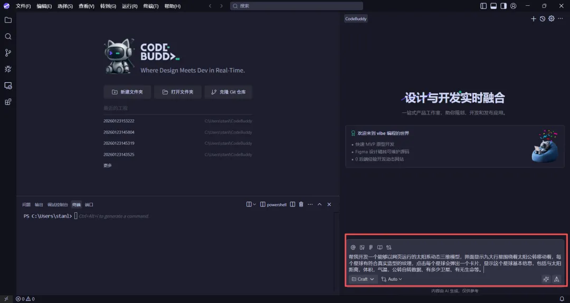The height and width of the screenshot is (303, 570).
Task: Select the CodeBuddy panel tab
Action: click(356, 18)
